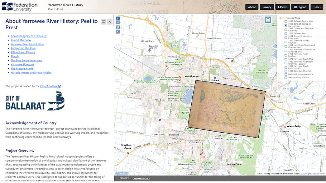Tick 1884 Yarrowee Creek Reserve Plan checkbox
326x183 pixels.
pos(286,67)
